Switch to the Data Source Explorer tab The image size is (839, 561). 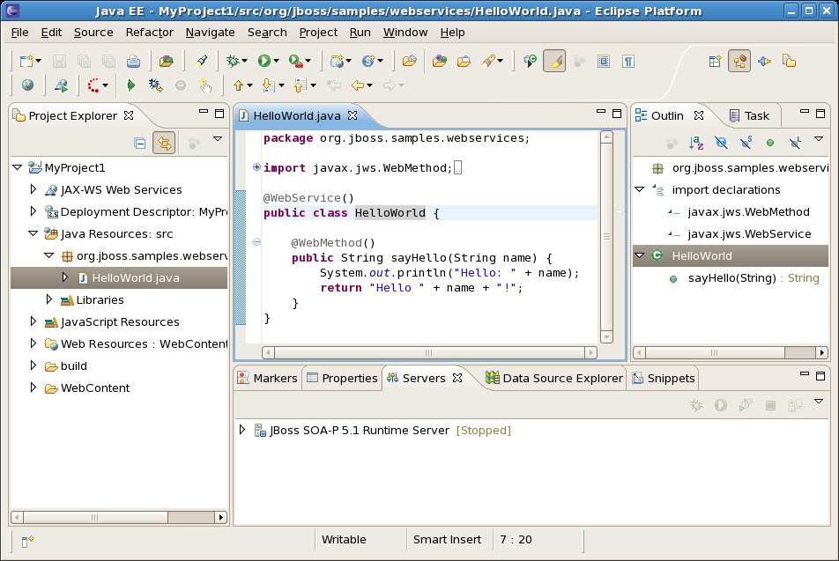[x=553, y=378]
